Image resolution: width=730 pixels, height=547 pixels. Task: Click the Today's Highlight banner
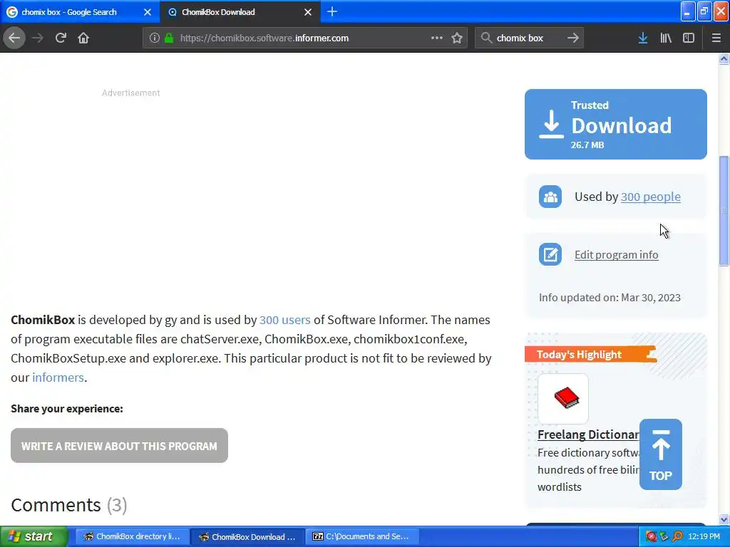coord(590,355)
